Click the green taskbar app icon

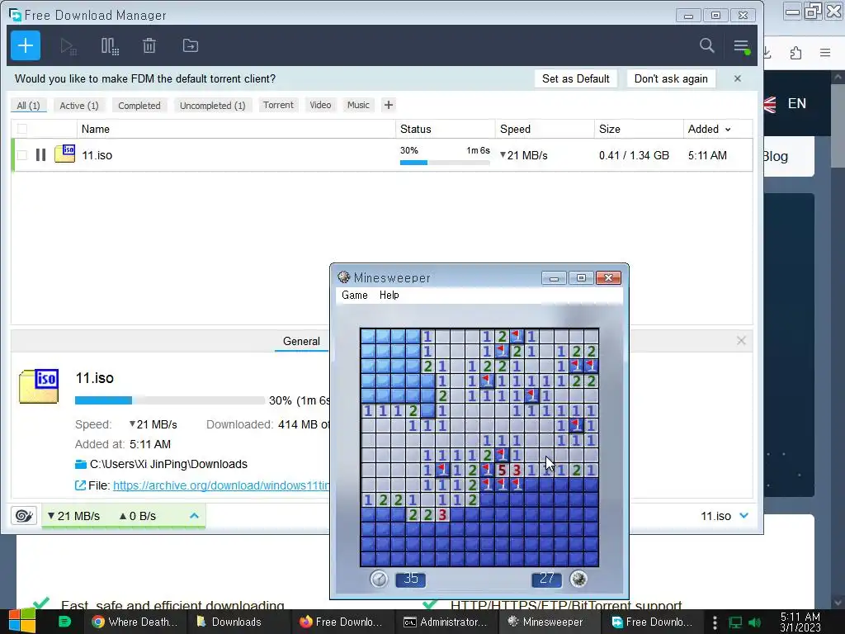click(64, 622)
